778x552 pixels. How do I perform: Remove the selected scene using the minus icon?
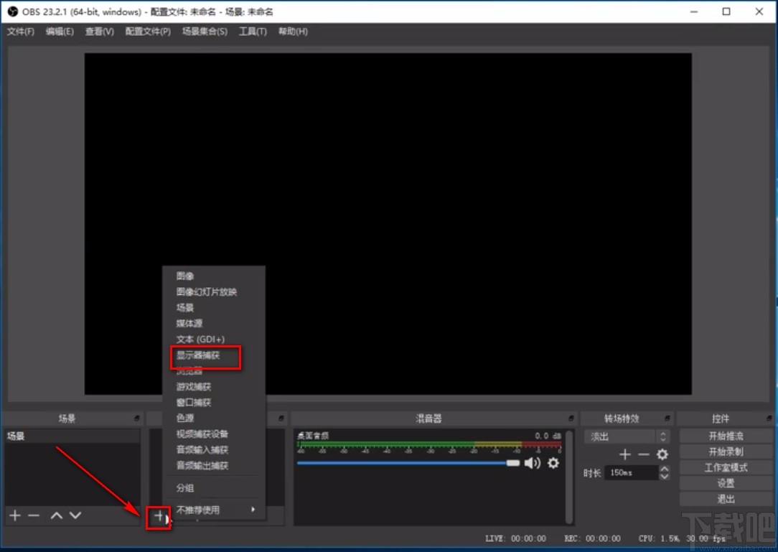34,515
